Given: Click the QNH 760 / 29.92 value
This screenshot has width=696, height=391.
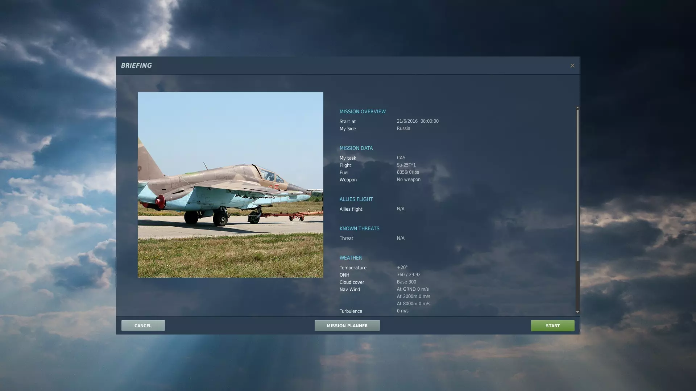Looking at the screenshot, I should 409,275.
